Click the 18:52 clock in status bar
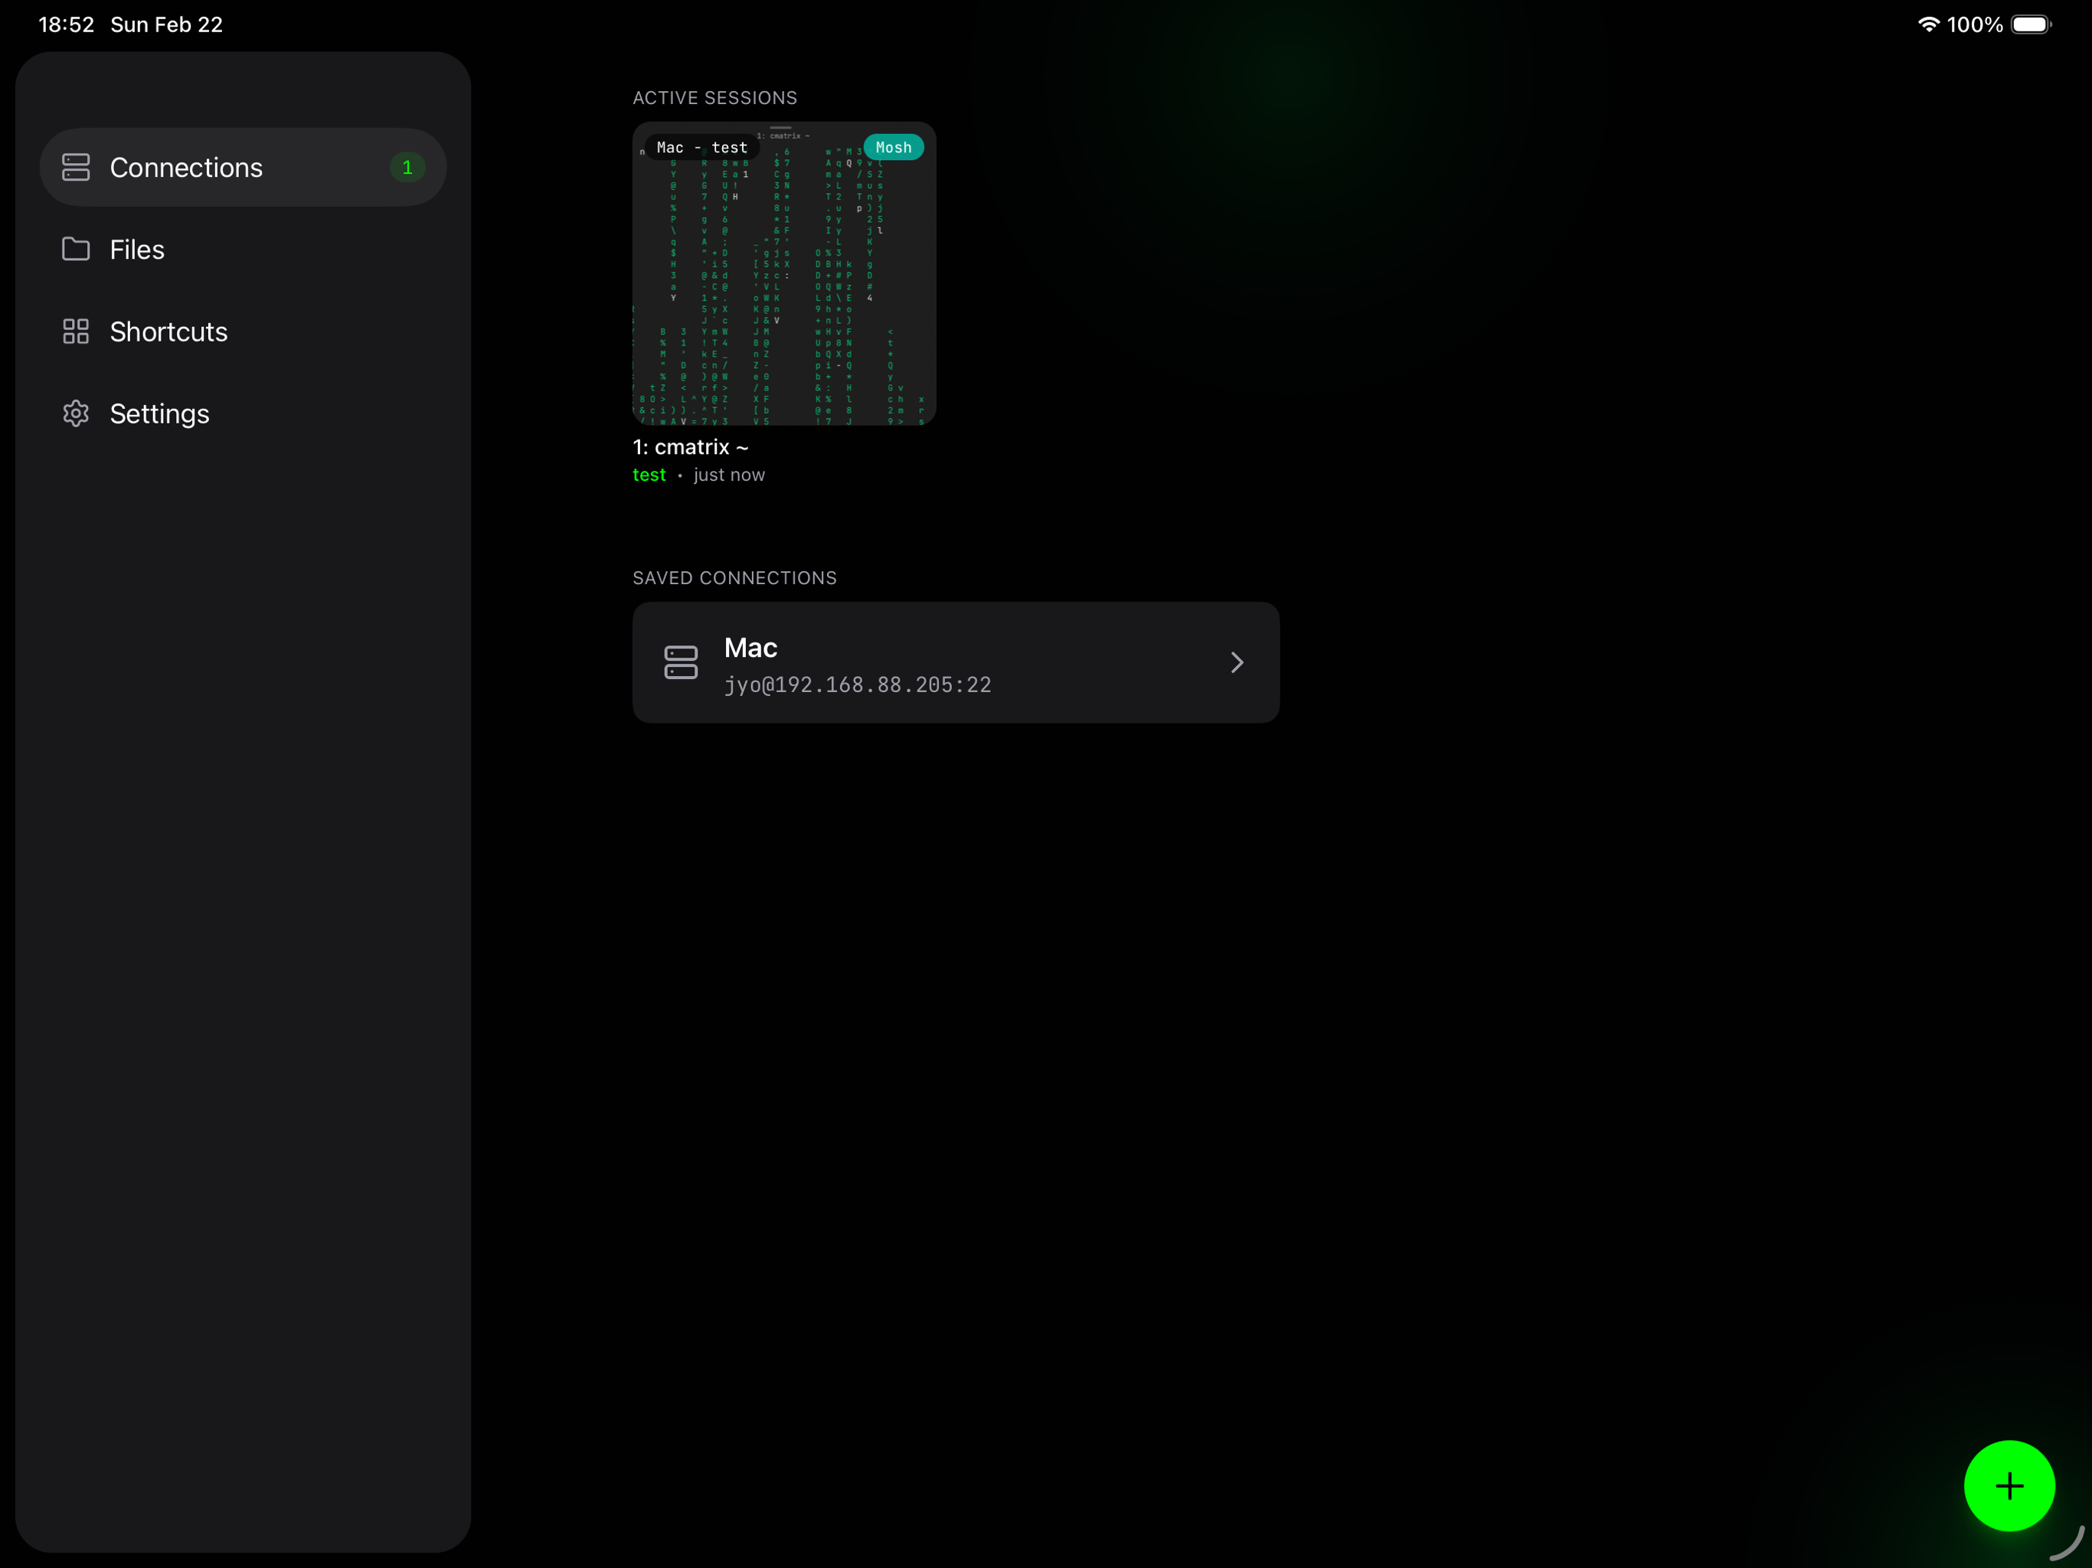The width and height of the screenshot is (2092, 1568). pos(66,24)
